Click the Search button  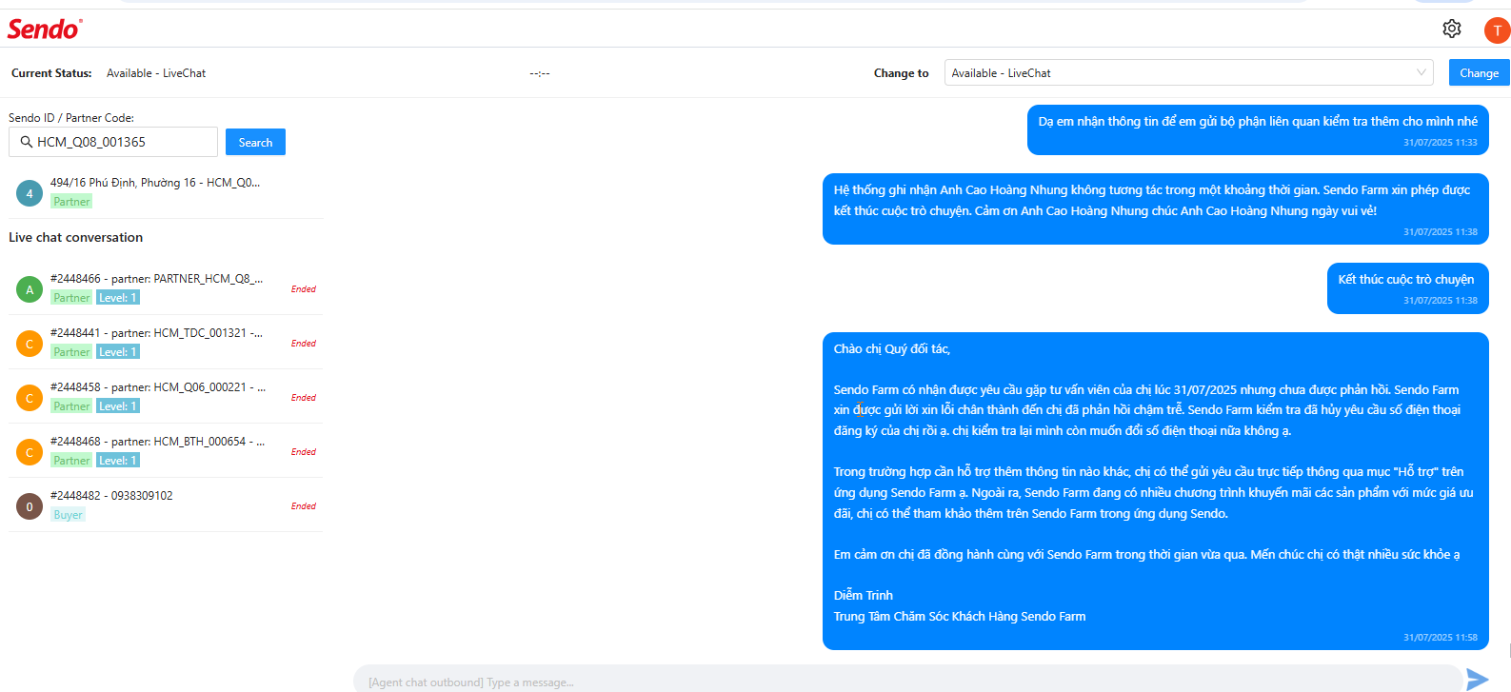click(255, 142)
